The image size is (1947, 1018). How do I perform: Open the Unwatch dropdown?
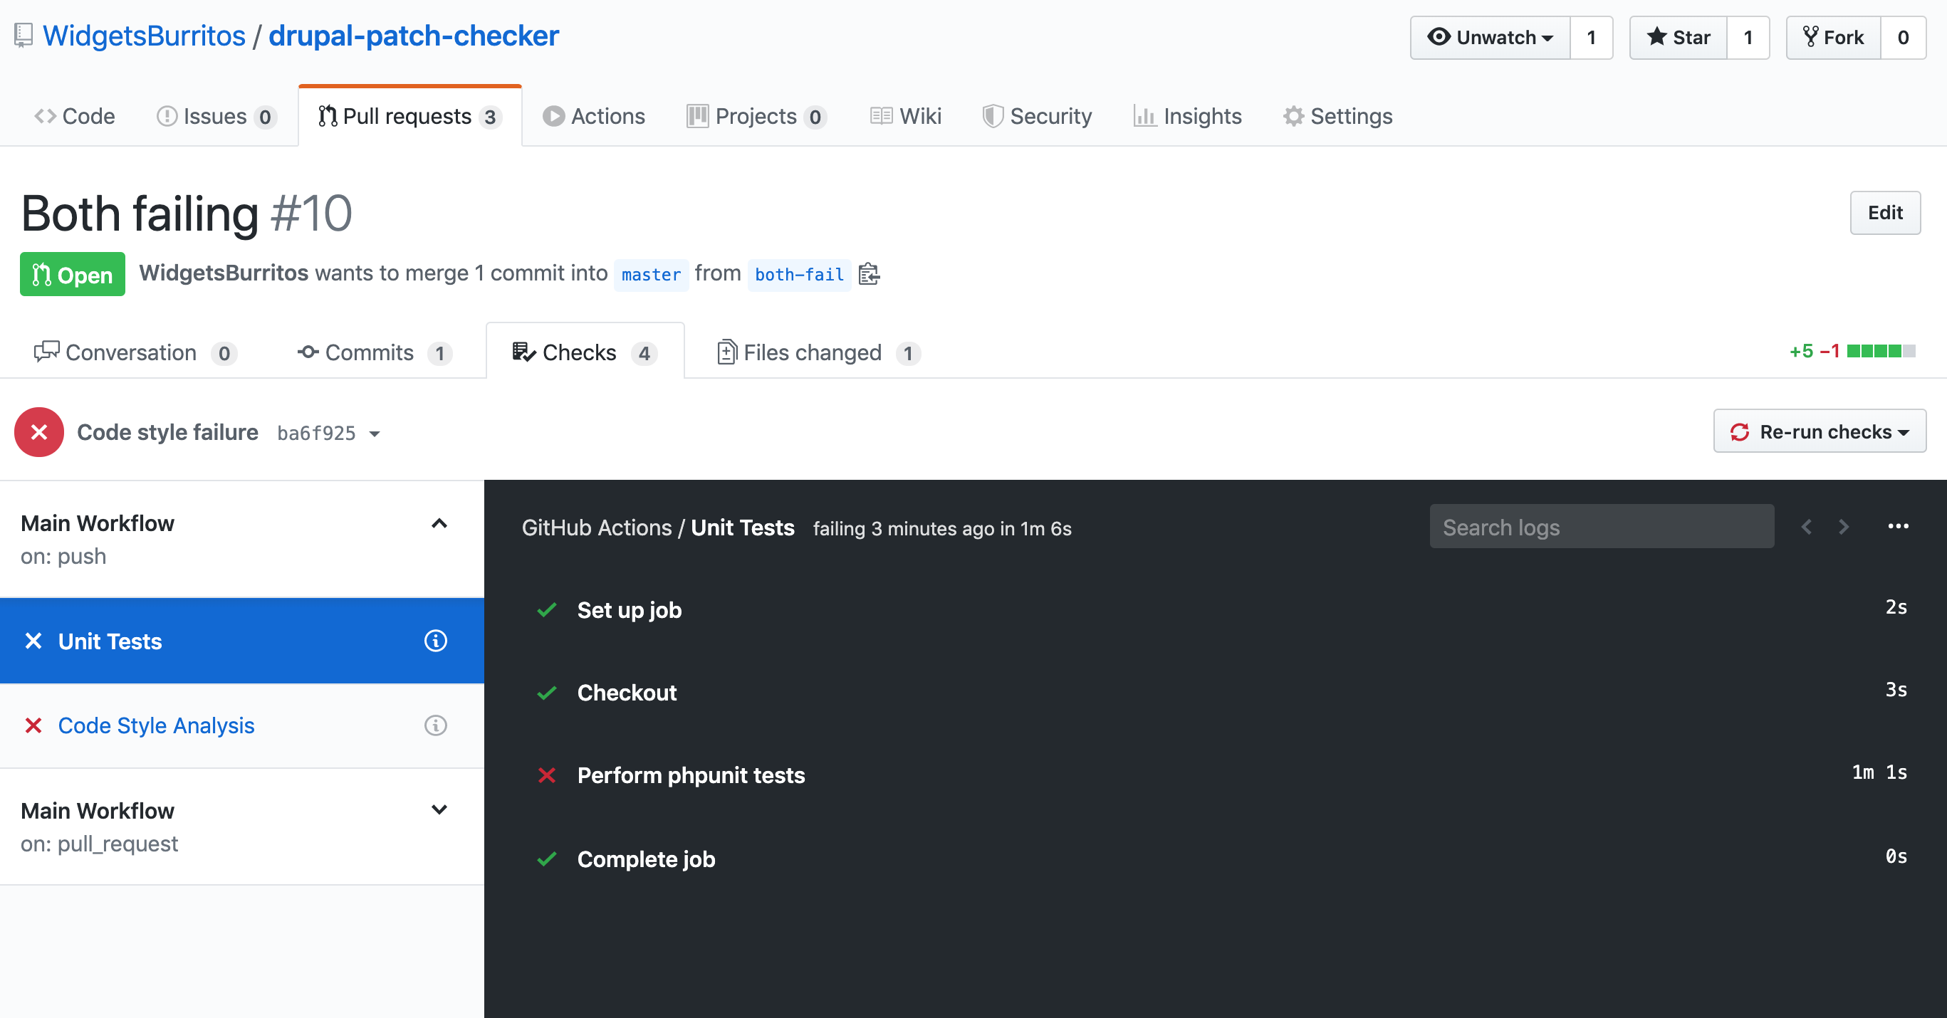[1491, 37]
